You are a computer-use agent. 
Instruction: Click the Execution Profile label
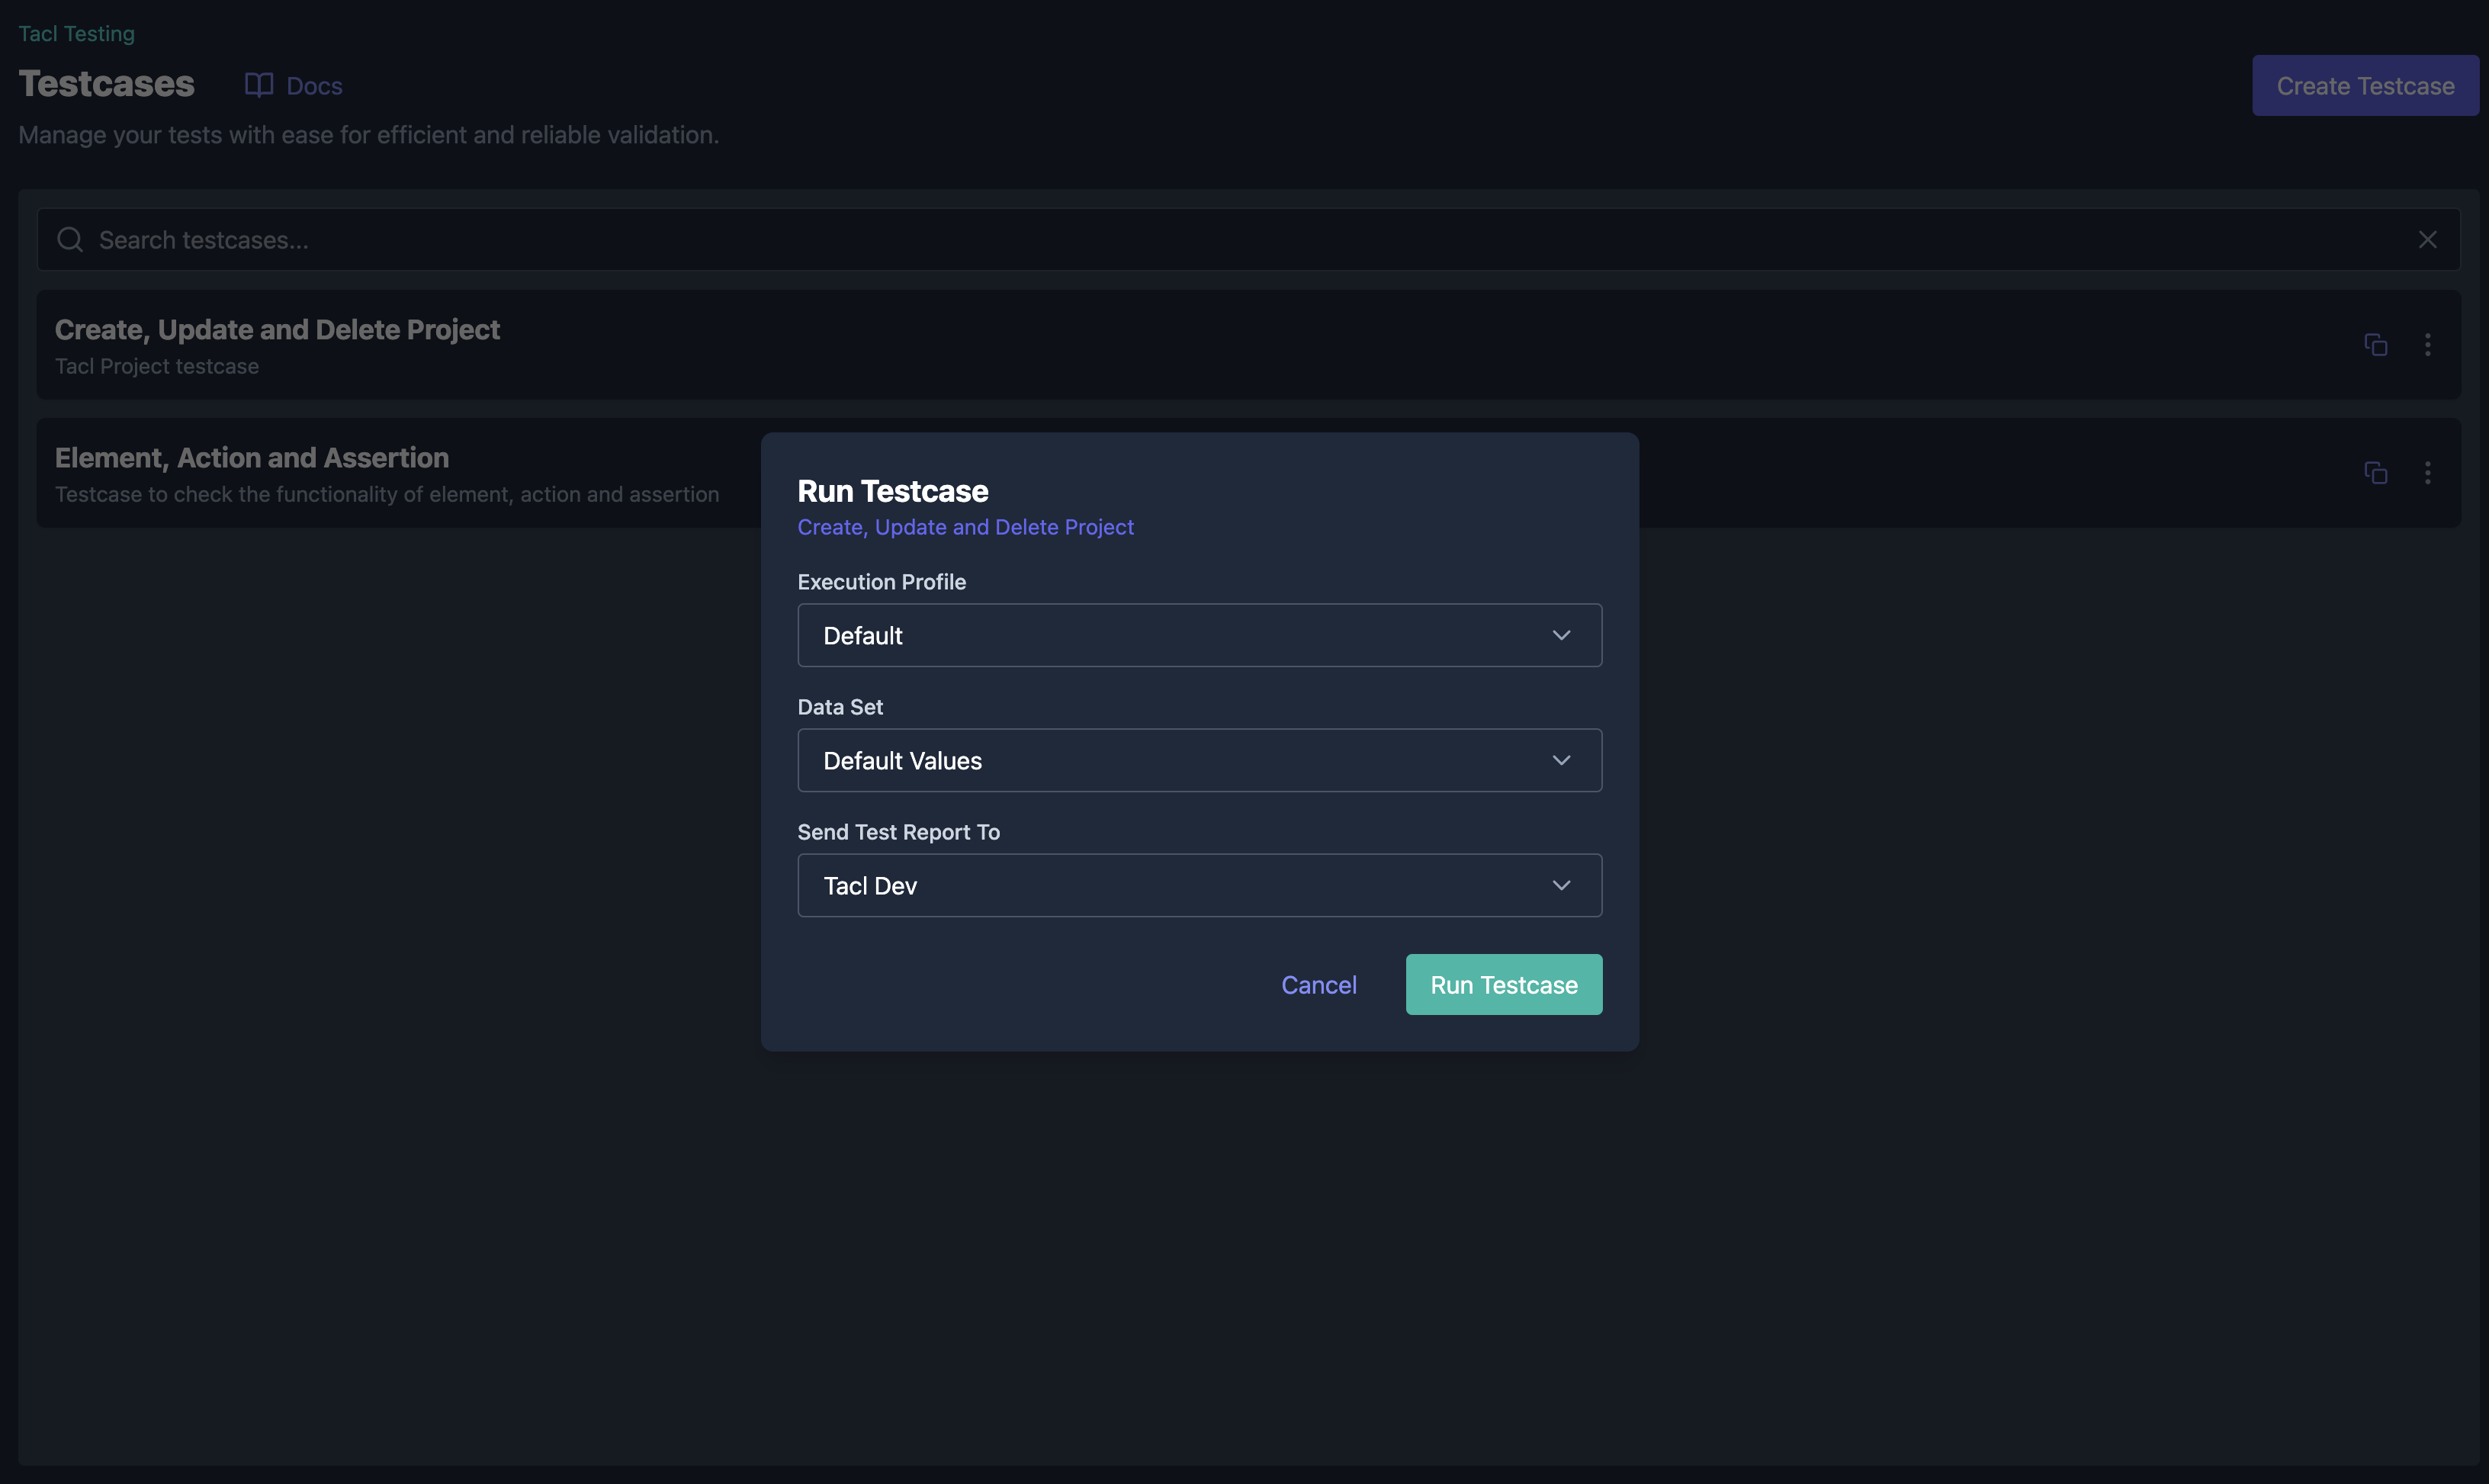coord(881,582)
